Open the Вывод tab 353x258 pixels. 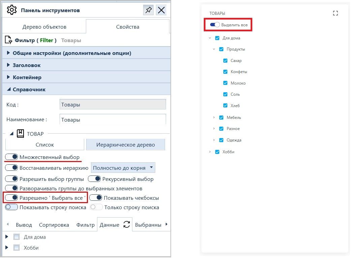click(24, 225)
